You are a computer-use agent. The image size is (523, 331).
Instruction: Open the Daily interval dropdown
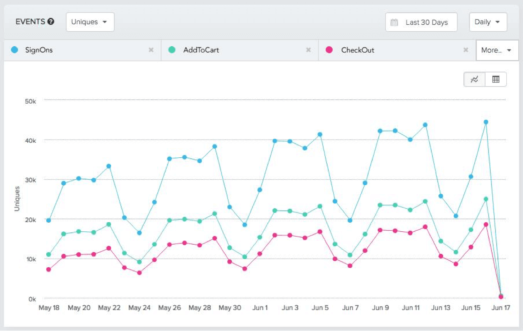tap(488, 22)
